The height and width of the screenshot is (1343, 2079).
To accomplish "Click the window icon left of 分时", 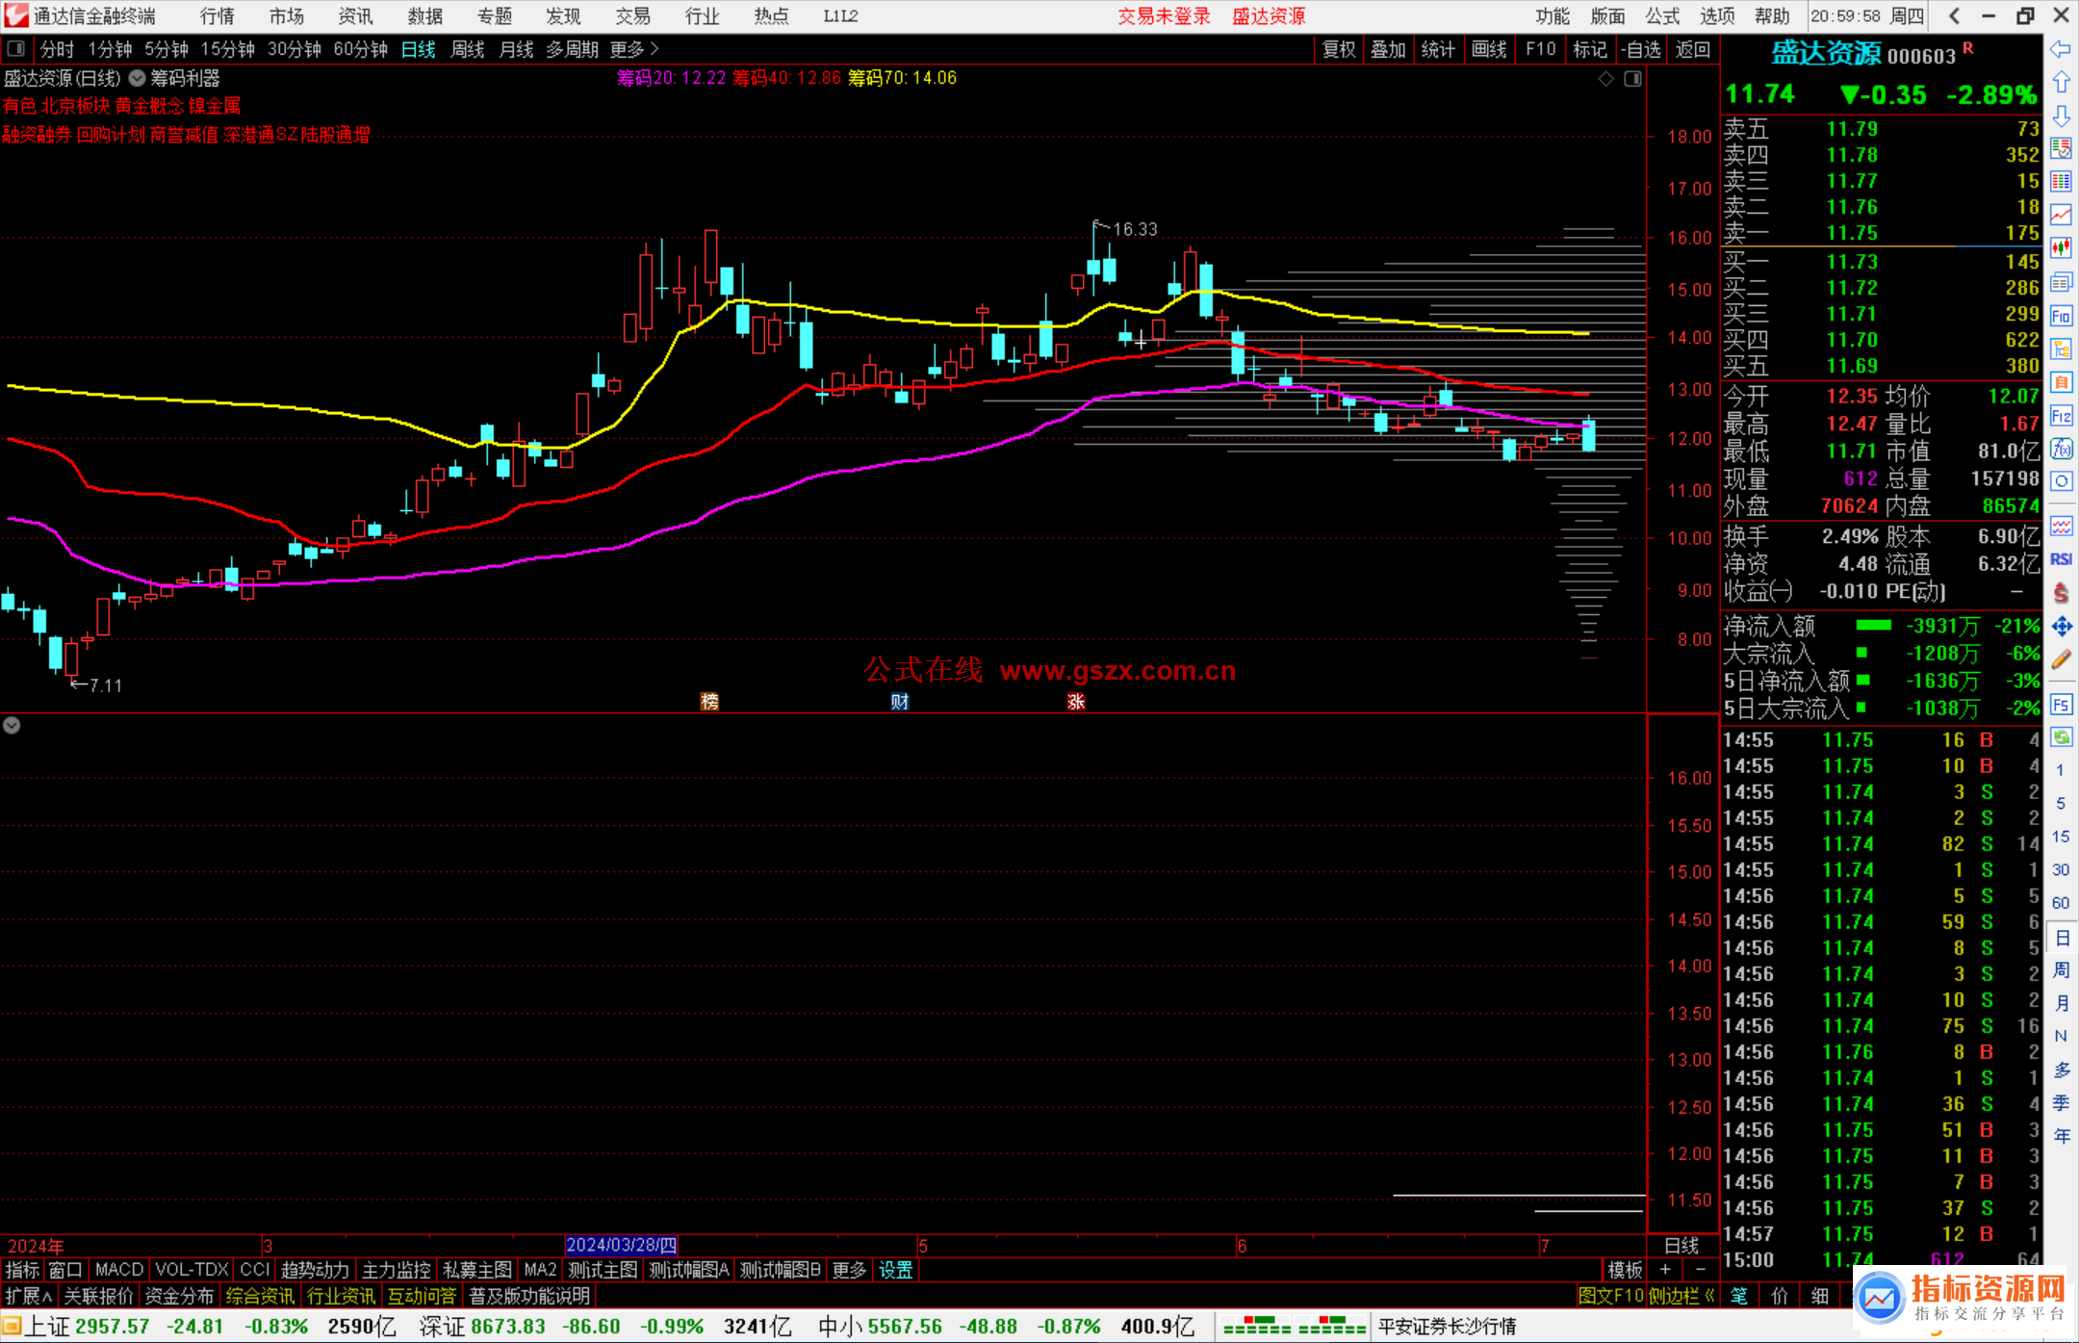I will tap(16, 49).
